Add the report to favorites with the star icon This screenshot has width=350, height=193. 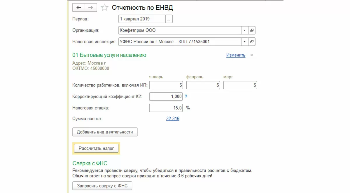click(104, 8)
